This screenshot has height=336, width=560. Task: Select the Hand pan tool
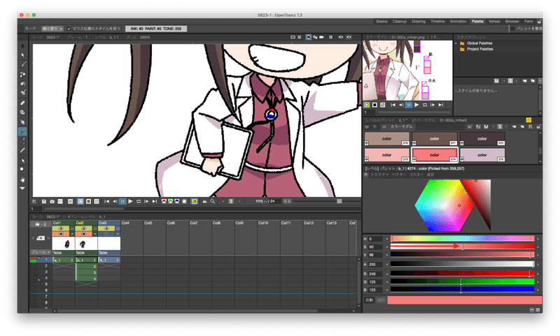[x=22, y=179]
